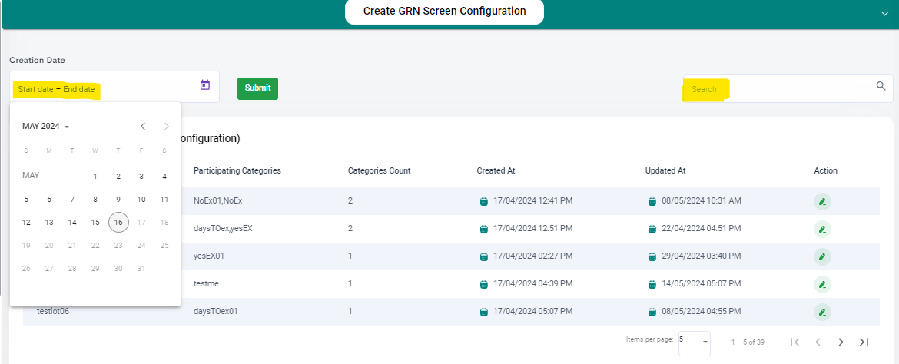Edit the daysTOex01 row

pos(822,313)
